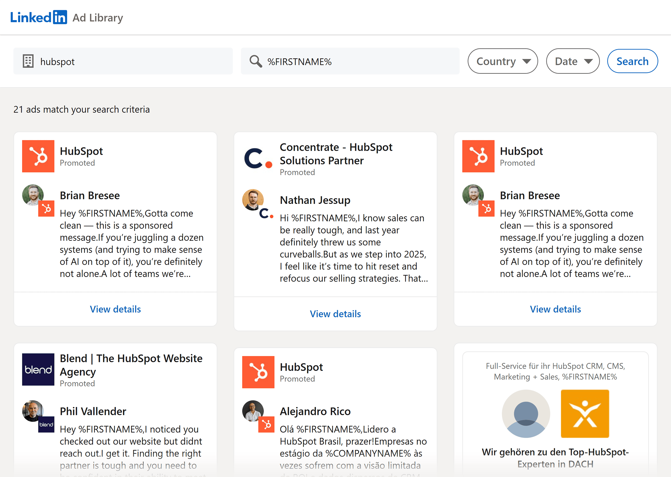
Task: Click small HubSpot badge on first Brian Bresee avatar
Action: (x=46, y=208)
